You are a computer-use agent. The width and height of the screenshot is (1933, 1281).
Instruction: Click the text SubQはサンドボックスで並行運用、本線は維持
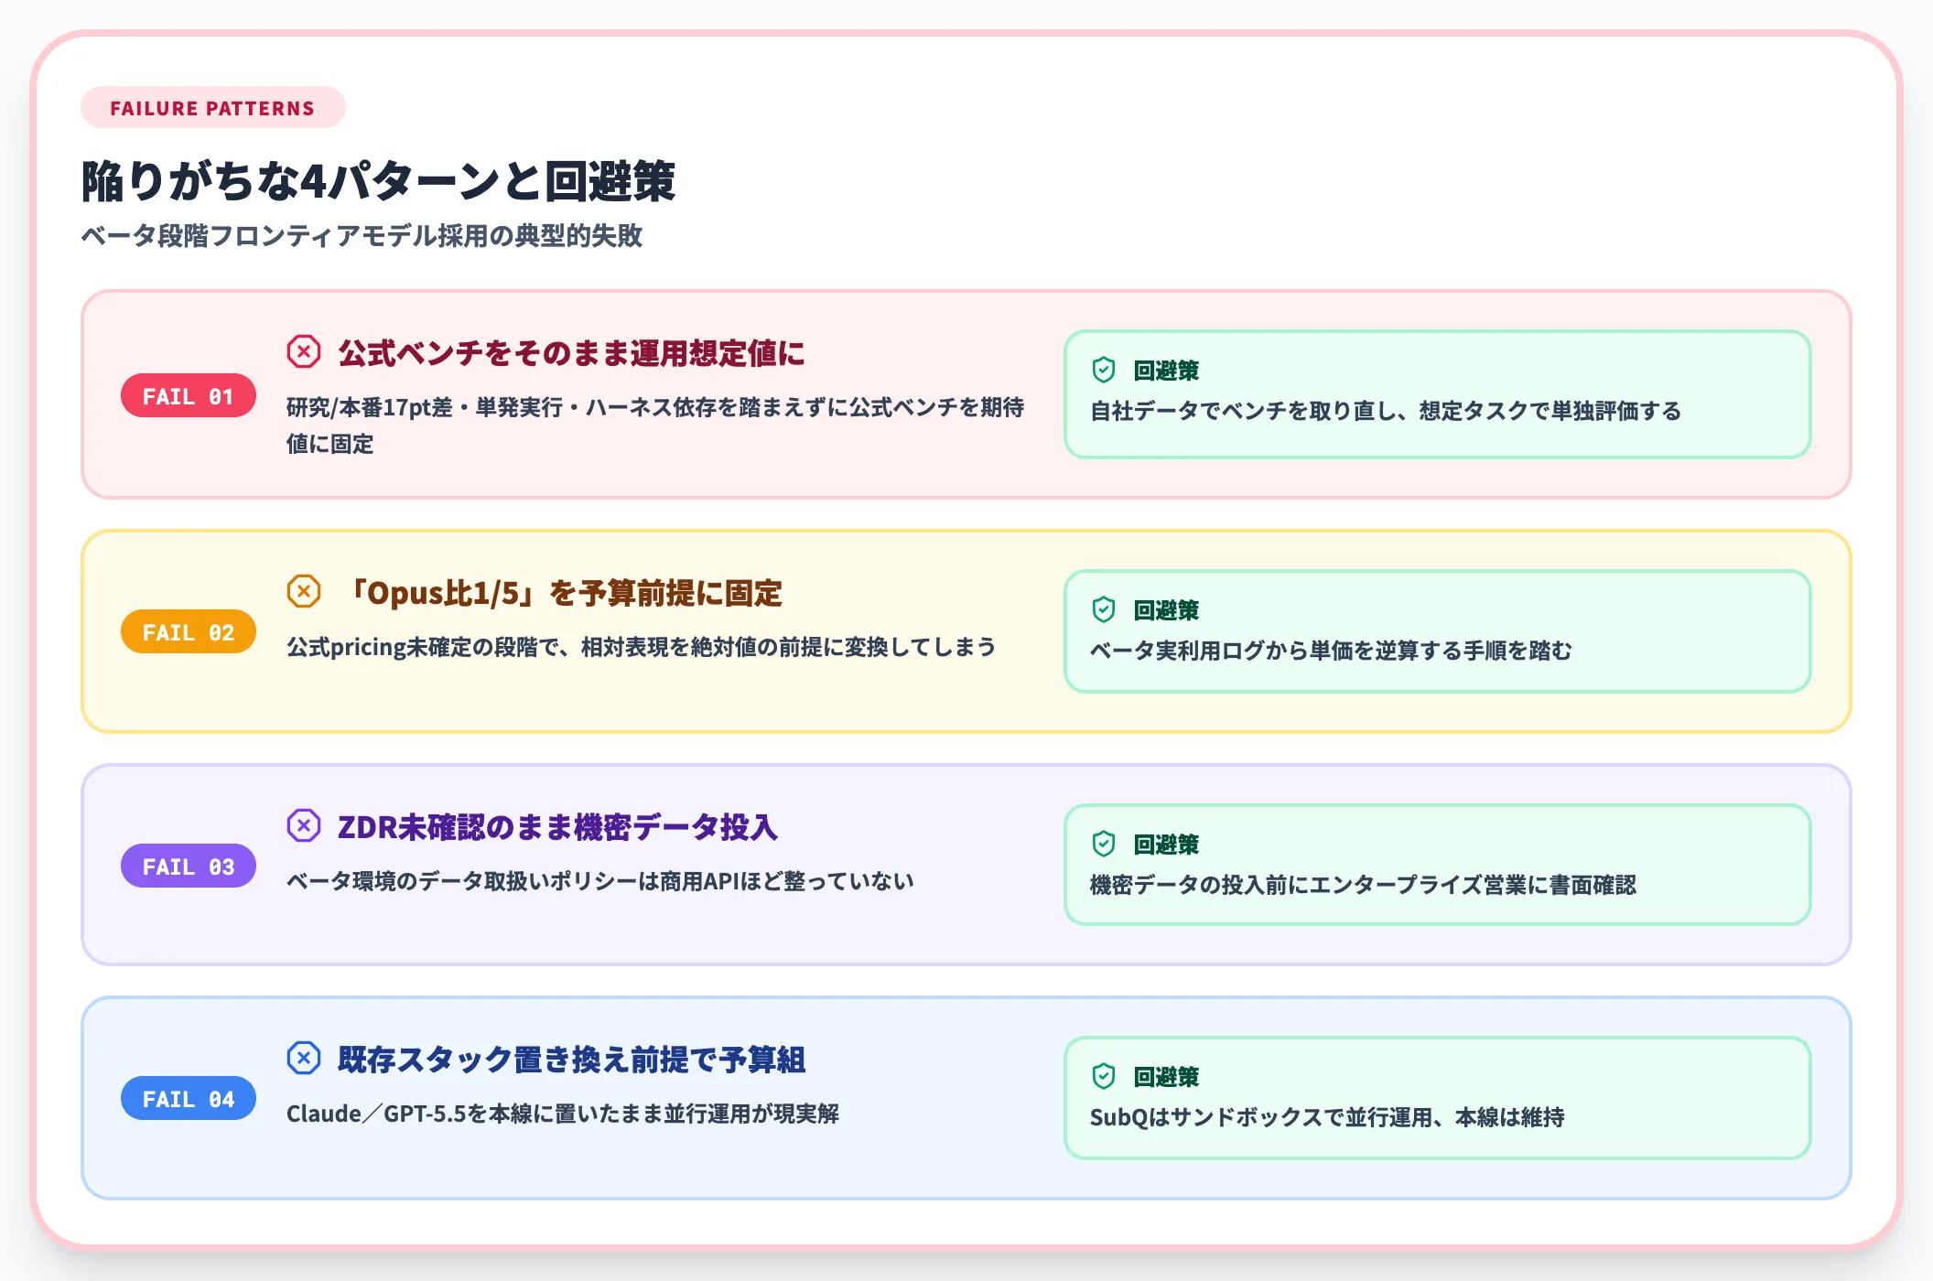(1327, 1117)
